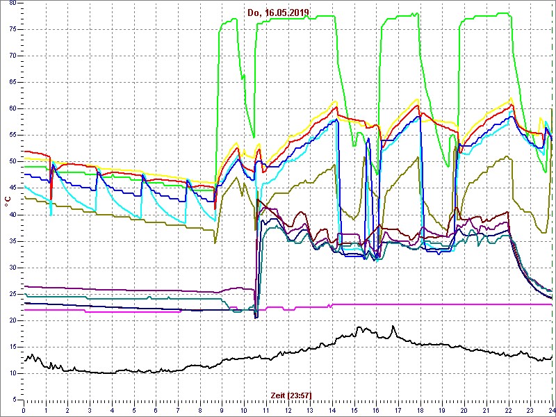
Task: Click hour 18 on the time axis
Action: 420,411
